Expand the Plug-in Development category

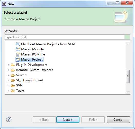pos(8,65)
